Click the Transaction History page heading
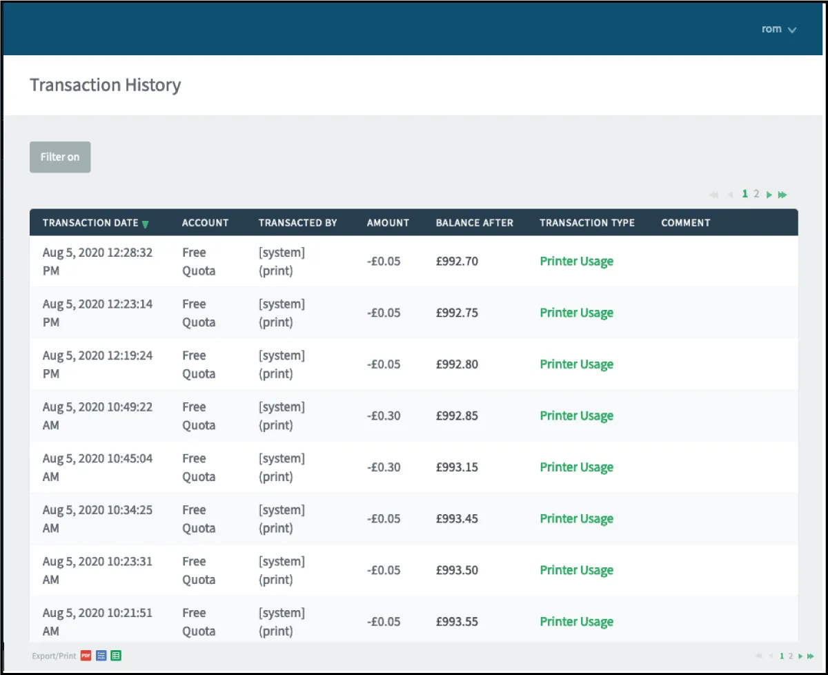The image size is (828, 675). point(105,85)
